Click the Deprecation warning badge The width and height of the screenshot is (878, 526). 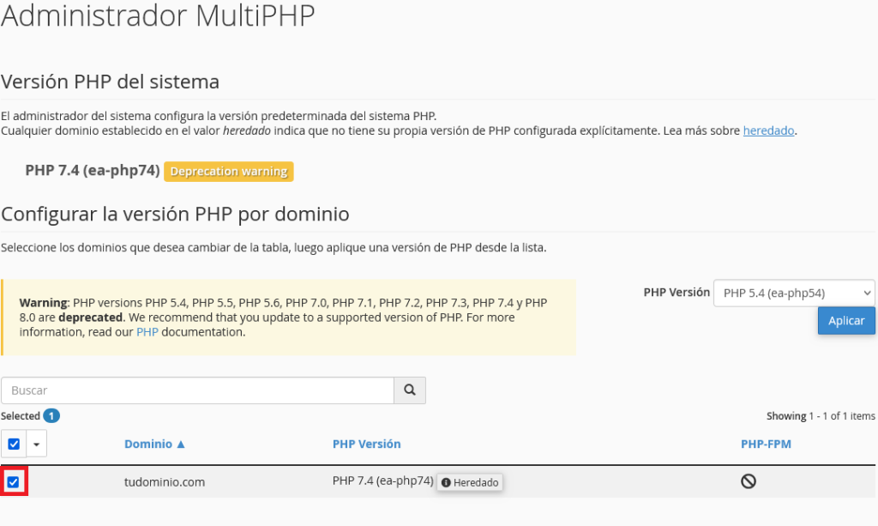click(228, 171)
